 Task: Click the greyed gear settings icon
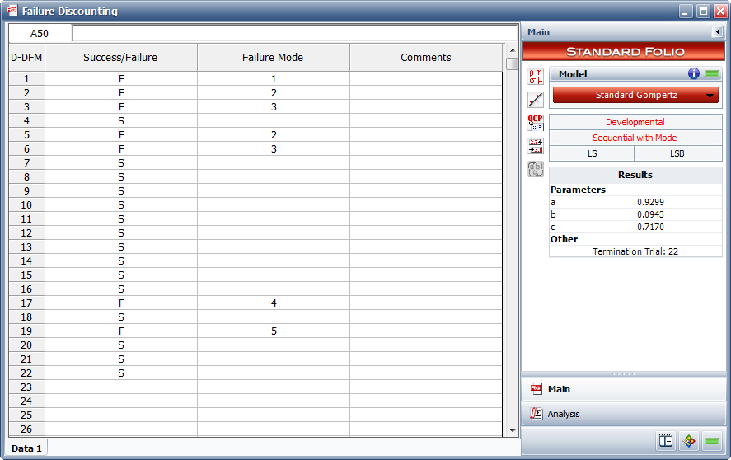536,169
